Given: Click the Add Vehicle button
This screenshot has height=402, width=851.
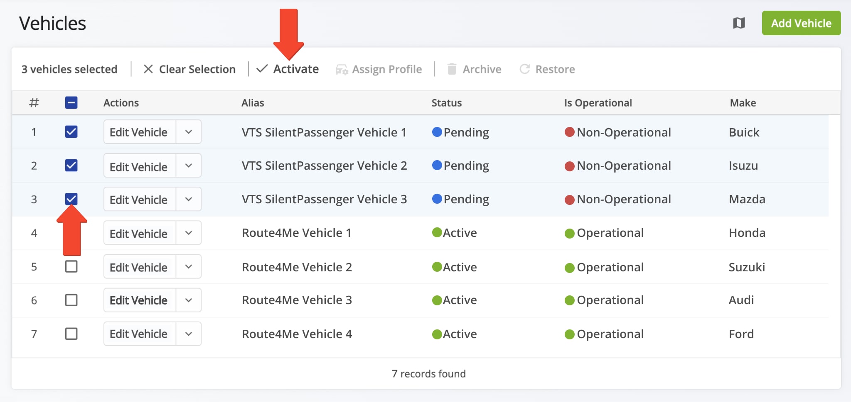Looking at the screenshot, I should pos(801,23).
